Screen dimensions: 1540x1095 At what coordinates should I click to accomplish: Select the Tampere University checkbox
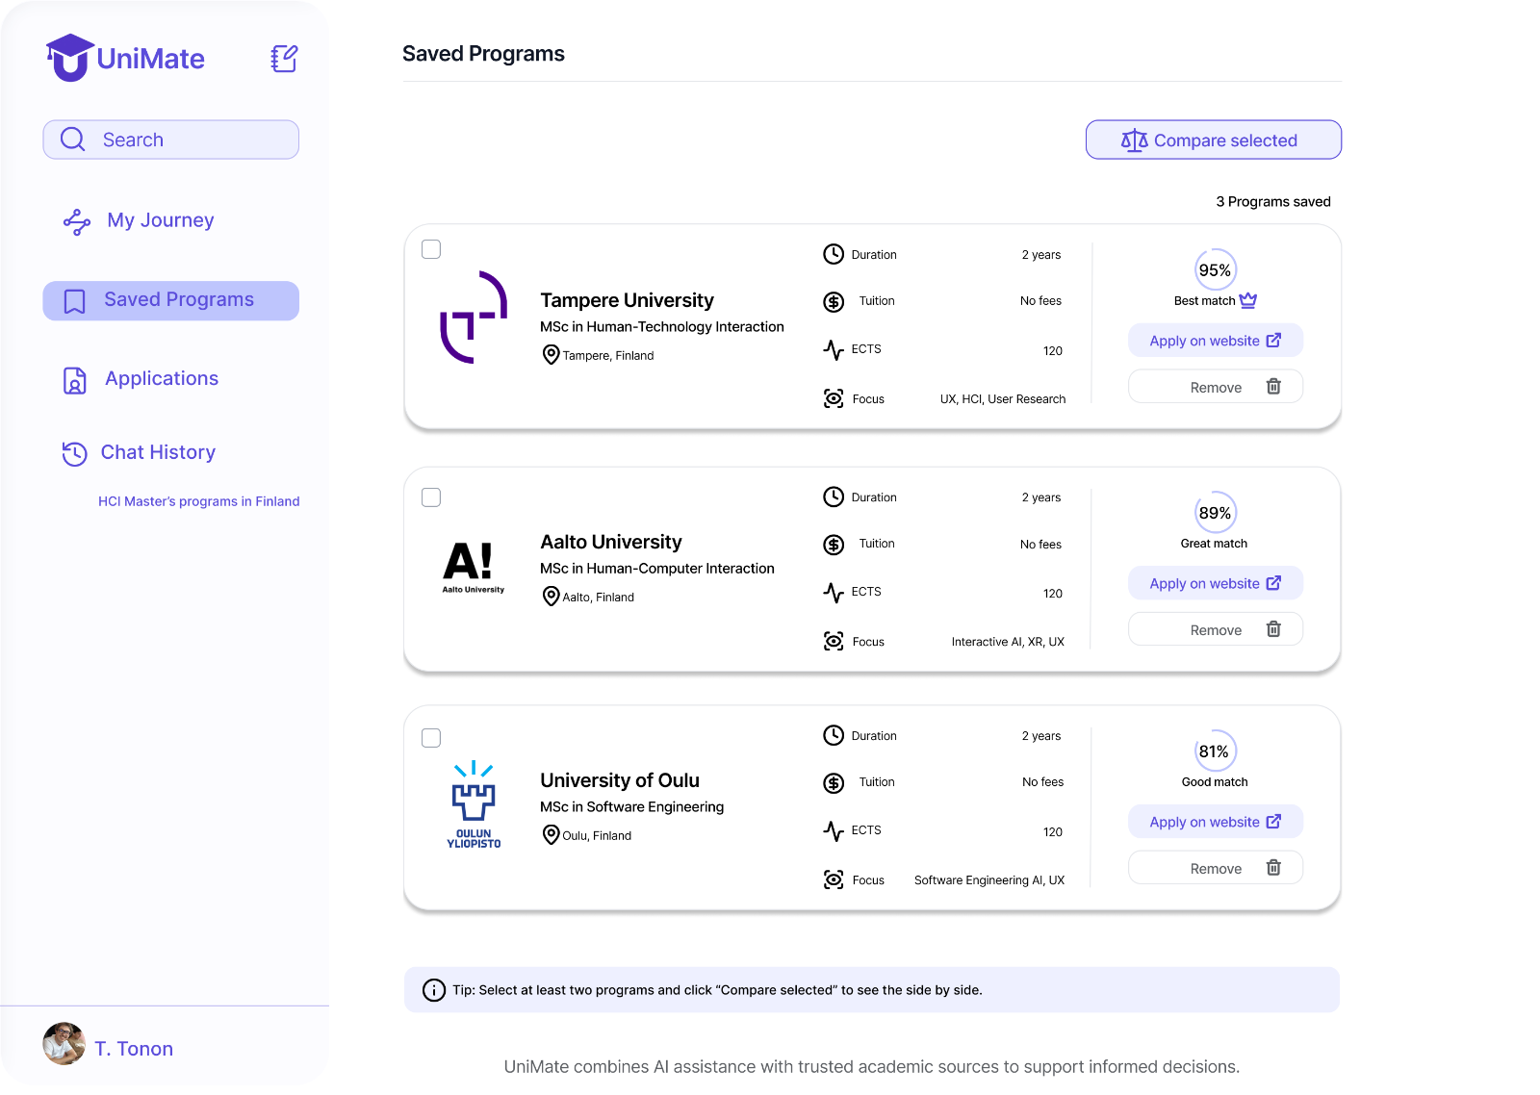tap(431, 249)
